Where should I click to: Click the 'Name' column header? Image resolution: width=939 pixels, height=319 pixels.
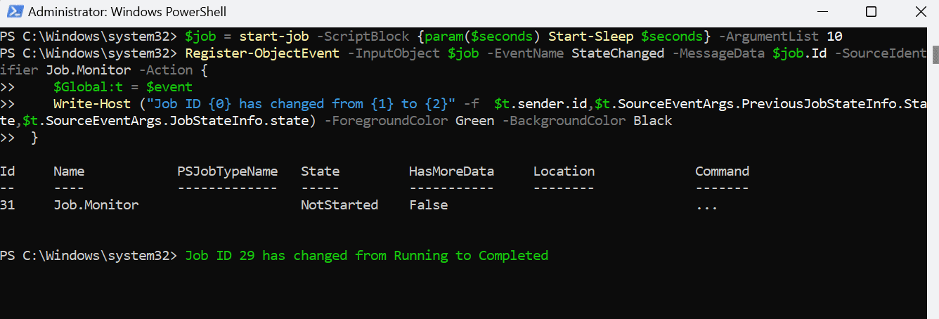click(69, 171)
